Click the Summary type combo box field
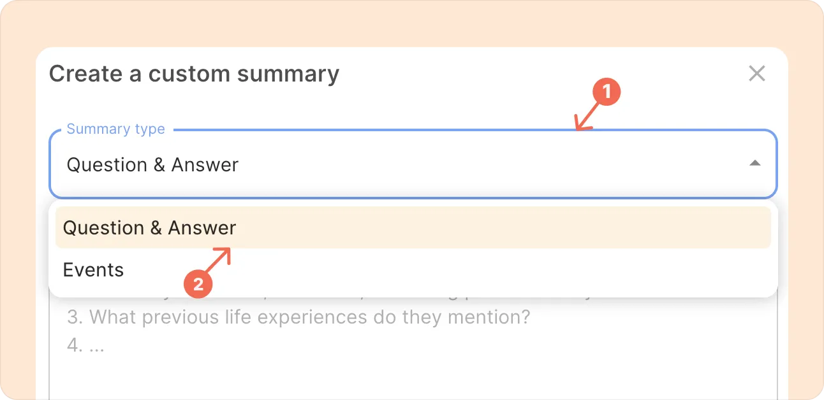The height and width of the screenshot is (400, 824). tap(413, 164)
